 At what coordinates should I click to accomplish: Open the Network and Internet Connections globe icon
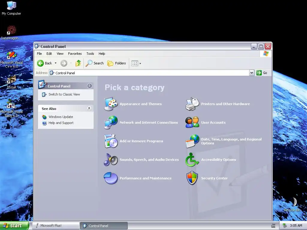(111, 122)
